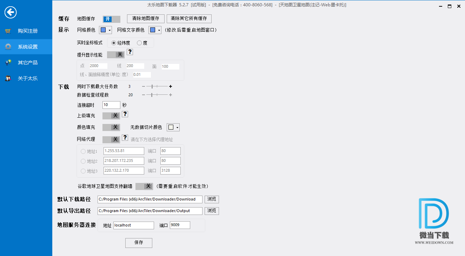Image resolution: width=465 pixels, height=256 pixels.
Task: Click server 端口 field 9009
Action: pos(180,225)
